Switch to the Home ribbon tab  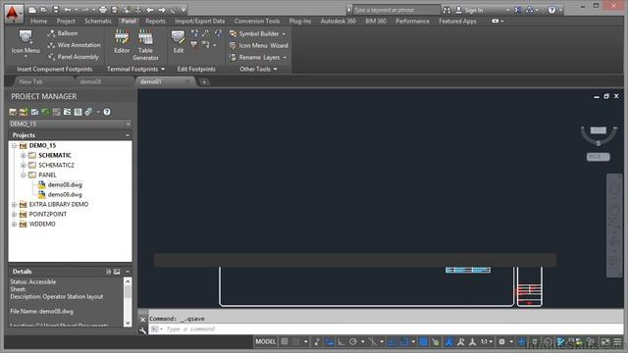[x=39, y=21]
